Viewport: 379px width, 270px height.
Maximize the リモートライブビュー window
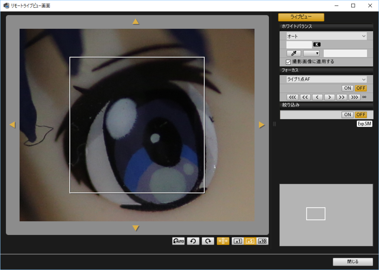click(x=353, y=6)
